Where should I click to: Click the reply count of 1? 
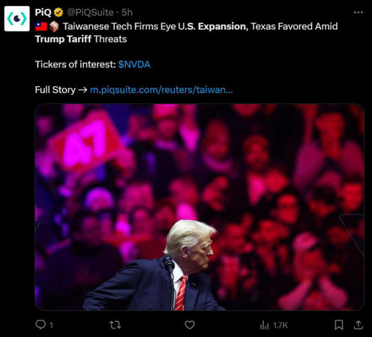point(51,325)
